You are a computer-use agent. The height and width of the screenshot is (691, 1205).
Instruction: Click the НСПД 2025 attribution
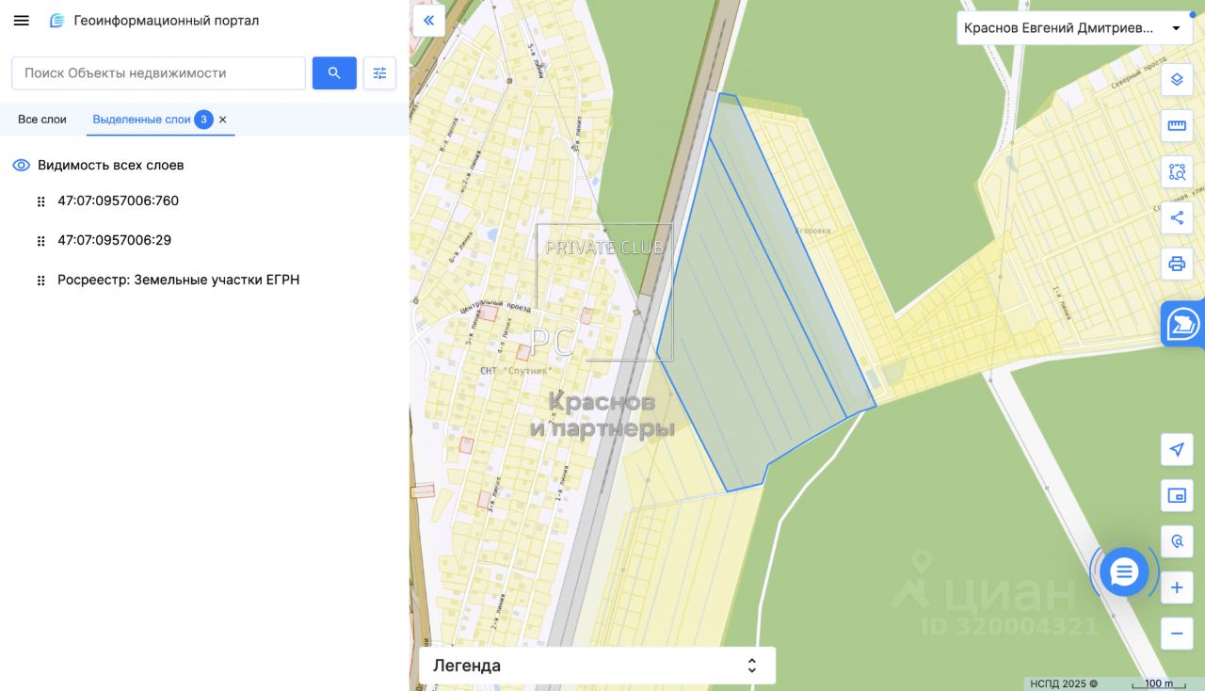point(1063,683)
